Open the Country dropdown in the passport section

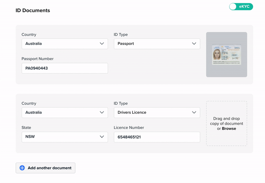(x=65, y=44)
